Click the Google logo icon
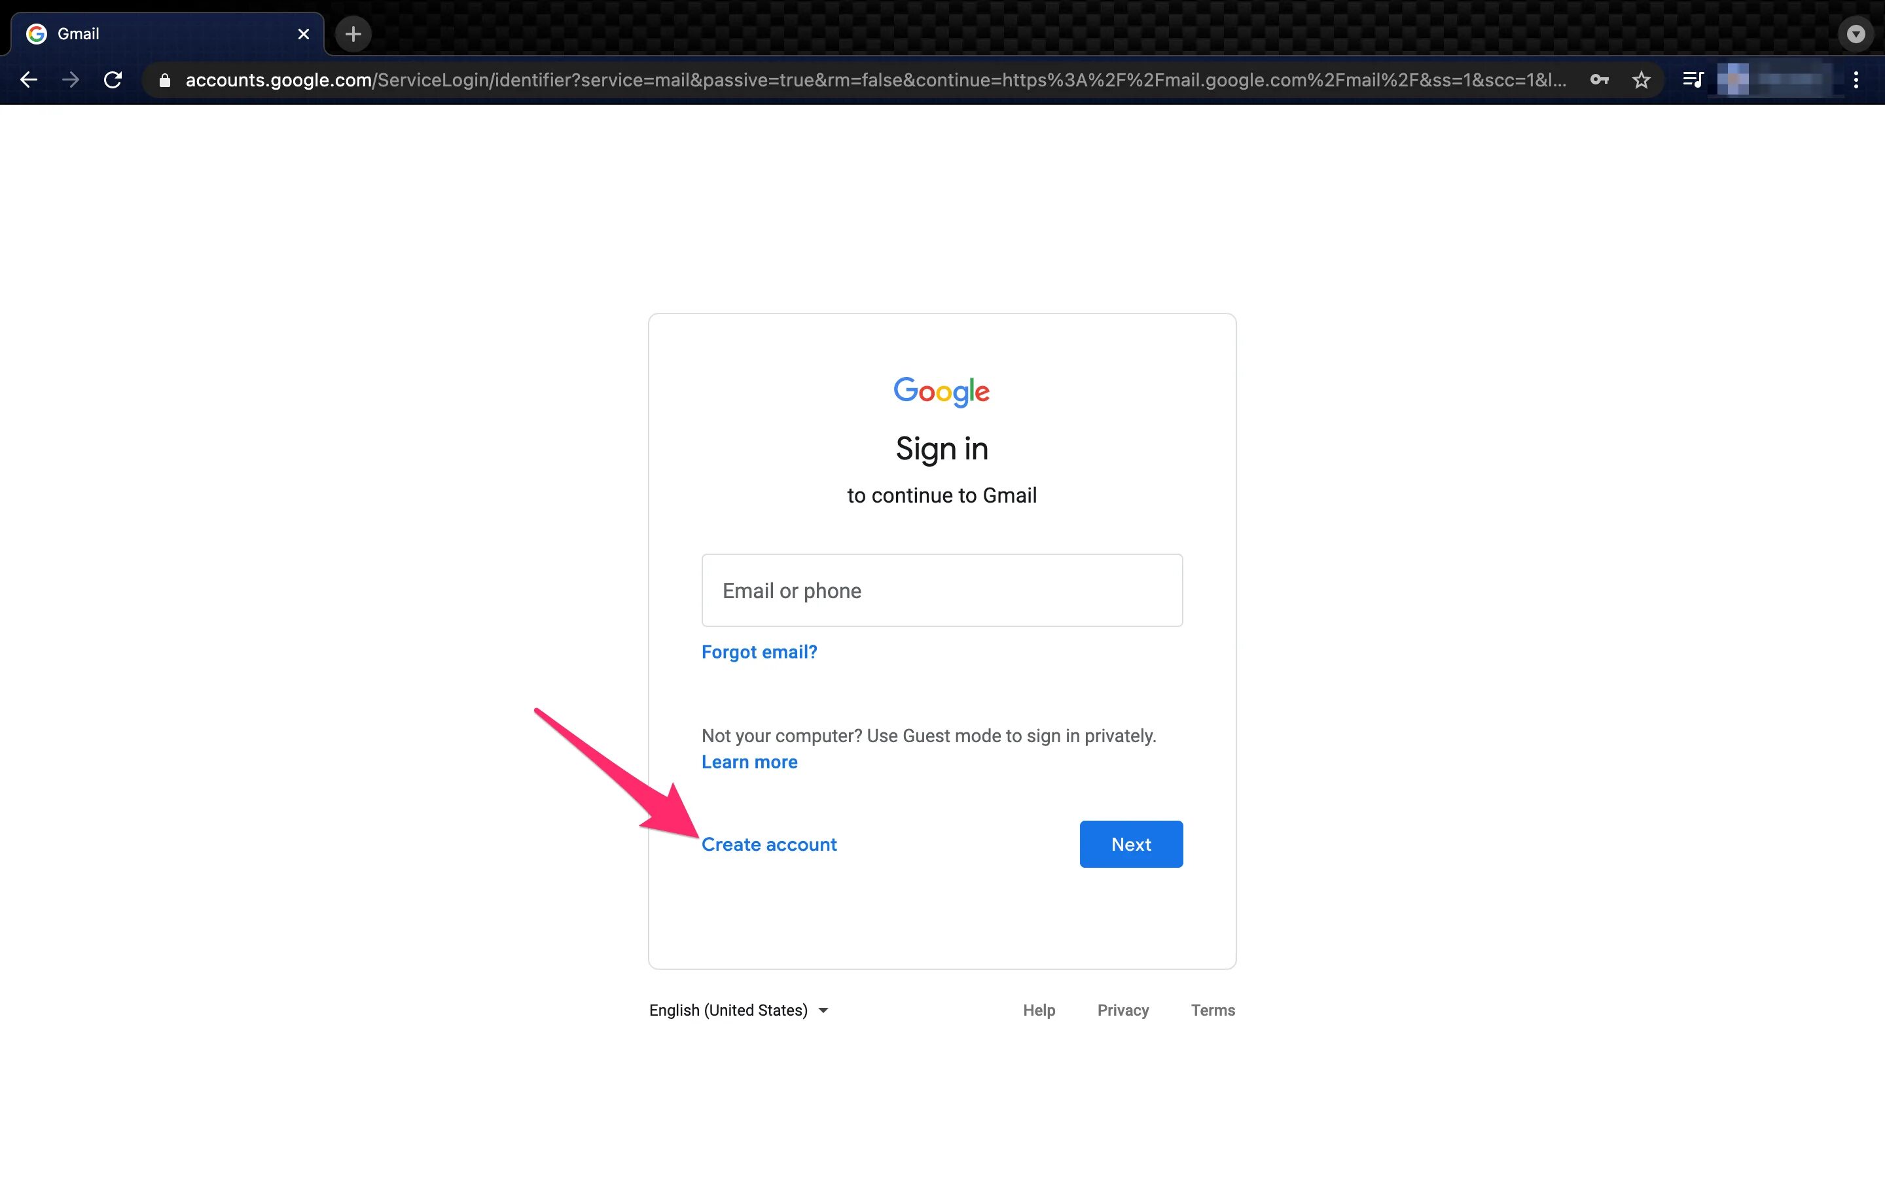The height and width of the screenshot is (1178, 1885). (942, 391)
